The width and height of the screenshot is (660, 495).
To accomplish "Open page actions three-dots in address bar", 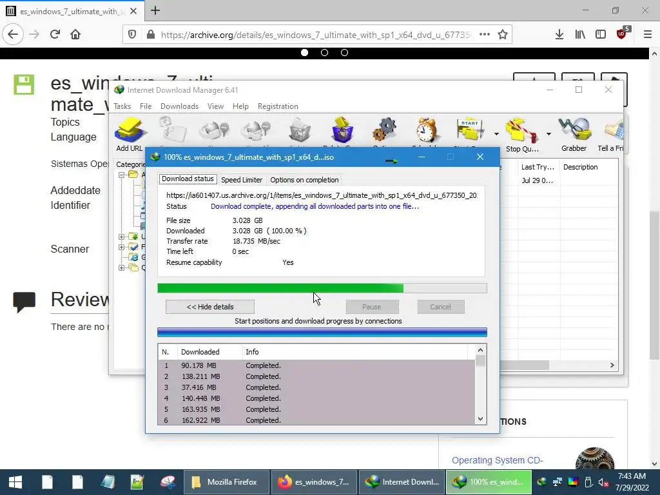I will click(x=485, y=35).
